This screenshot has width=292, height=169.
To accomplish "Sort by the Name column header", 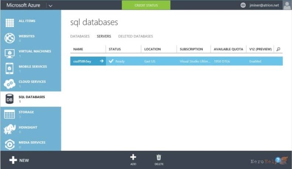I will [78, 49].
